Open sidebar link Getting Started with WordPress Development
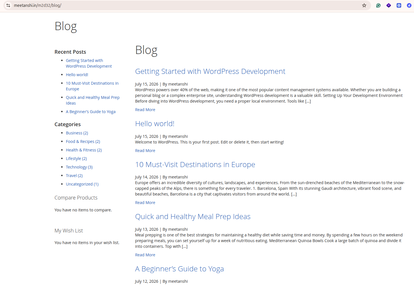Screen dimensions: 414x285 pyautogui.click(x=89, y=63)
